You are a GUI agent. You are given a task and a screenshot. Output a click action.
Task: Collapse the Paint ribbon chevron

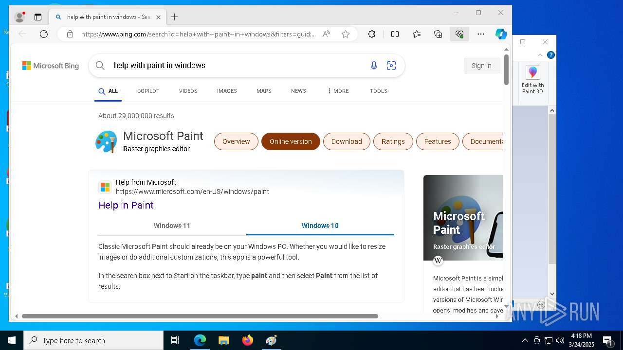click(540, 55)
